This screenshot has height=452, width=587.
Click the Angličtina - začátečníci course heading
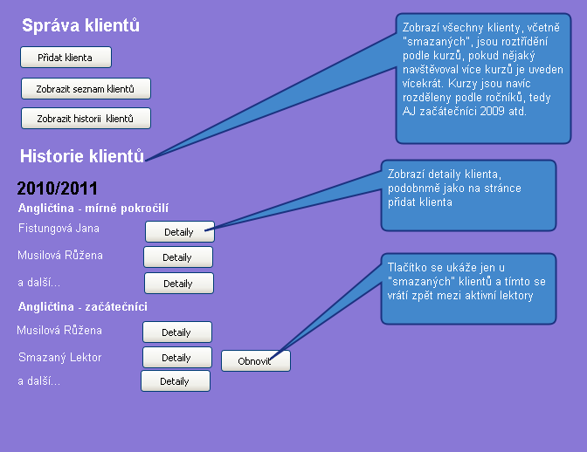point(82,307)
